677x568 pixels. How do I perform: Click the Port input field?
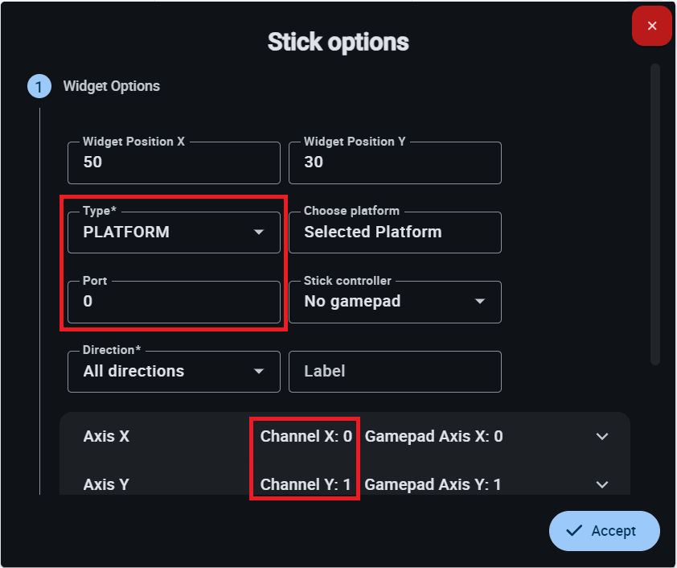pyautogui.click(x=174, y=302)
